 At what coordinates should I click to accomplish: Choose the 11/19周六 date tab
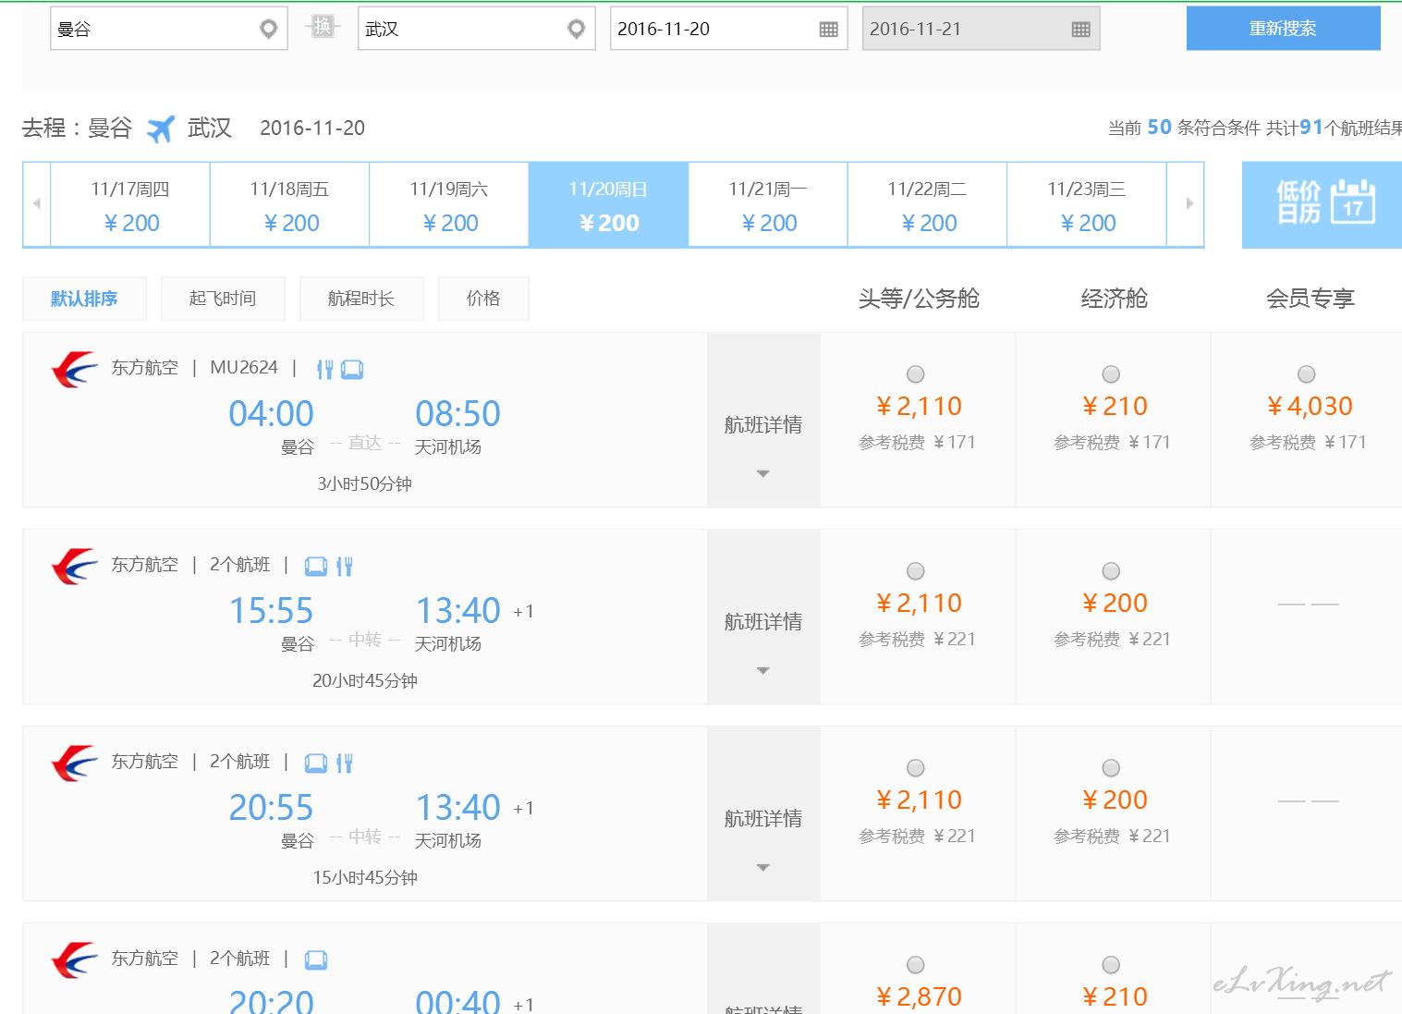[449, 204]
